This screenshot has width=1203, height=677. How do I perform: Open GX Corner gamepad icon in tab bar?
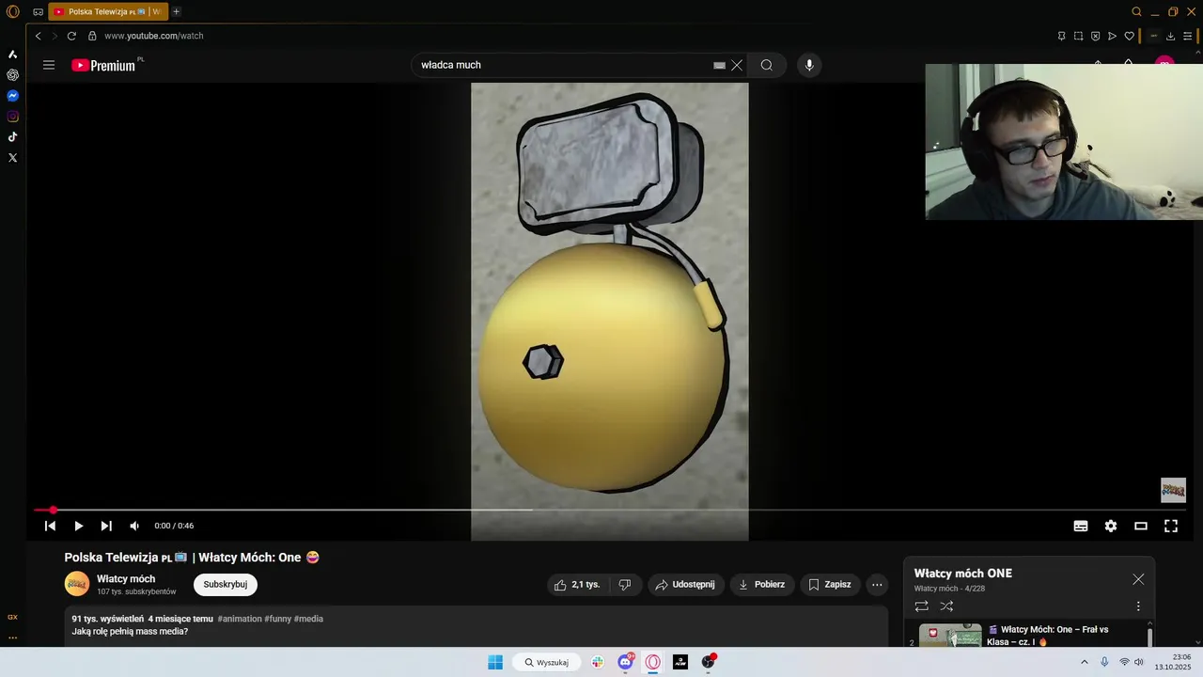tap(38, 12)
